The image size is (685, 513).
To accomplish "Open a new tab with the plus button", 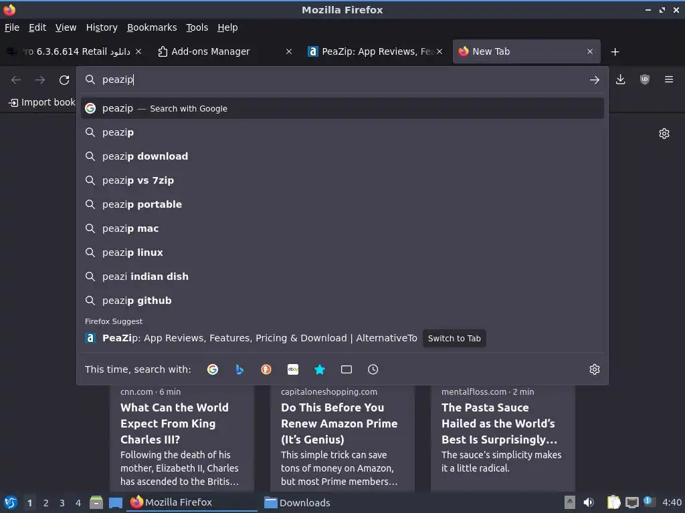I will pyautogui.click(x=615, y=52).
